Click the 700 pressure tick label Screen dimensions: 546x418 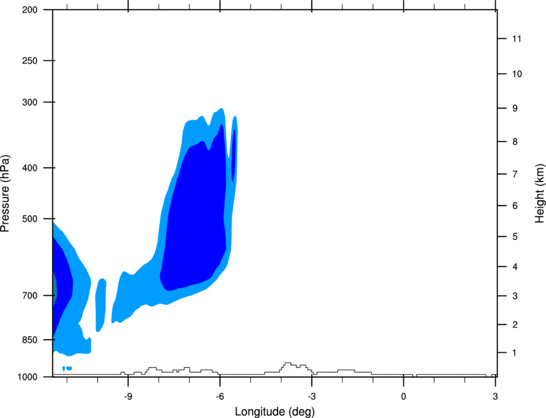[30, 295]
